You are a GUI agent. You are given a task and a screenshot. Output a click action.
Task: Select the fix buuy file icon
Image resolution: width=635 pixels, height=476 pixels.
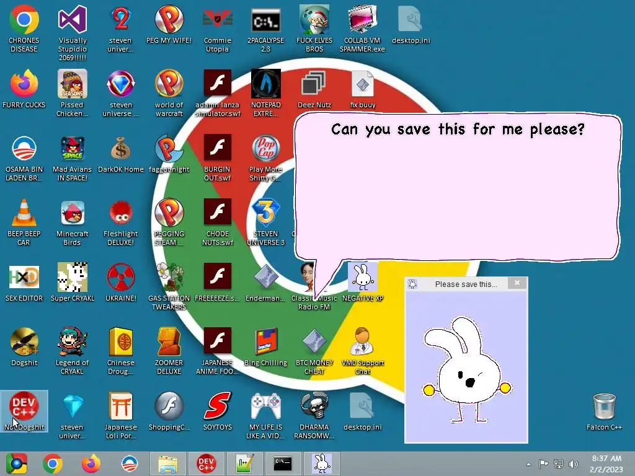coord(362,84)
